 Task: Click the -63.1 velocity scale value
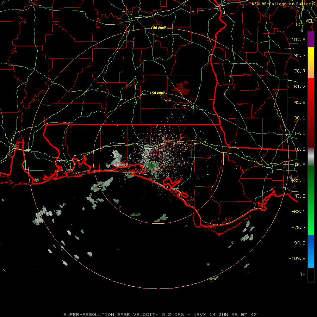(x=298, y=212)
